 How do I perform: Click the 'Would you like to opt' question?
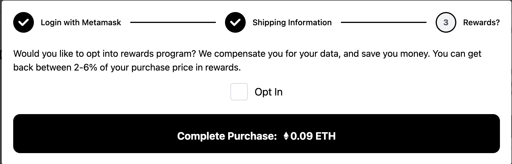coord(105,54)
